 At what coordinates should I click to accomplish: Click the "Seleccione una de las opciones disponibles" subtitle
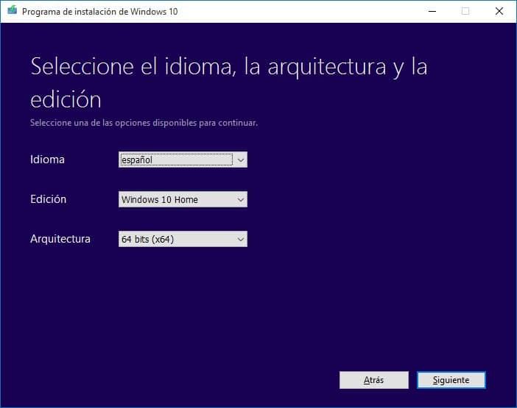tap(144, 123)
